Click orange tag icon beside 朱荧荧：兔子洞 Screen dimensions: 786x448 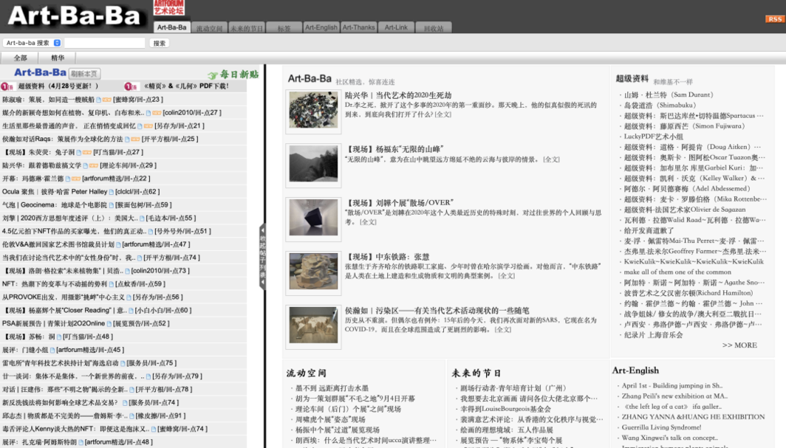(87, 153)
